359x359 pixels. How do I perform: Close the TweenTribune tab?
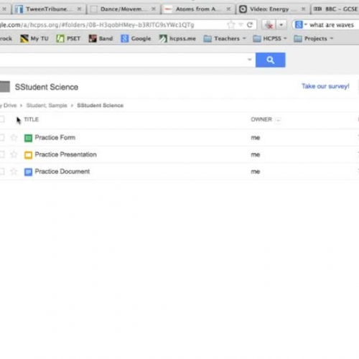[x=79, y=9]
